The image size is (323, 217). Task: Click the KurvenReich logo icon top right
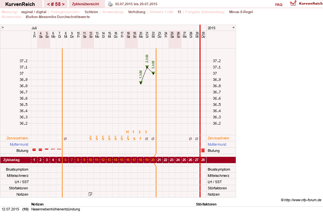click(x=293, y=3)
